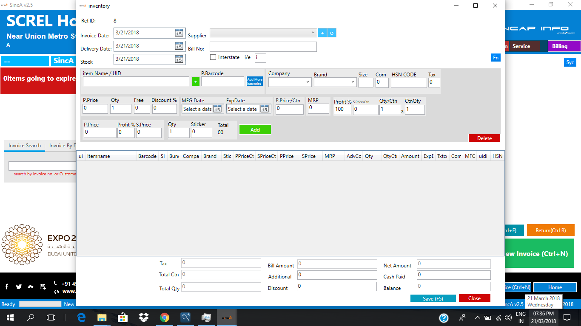Click the green plus beside item name

(196, 81)
